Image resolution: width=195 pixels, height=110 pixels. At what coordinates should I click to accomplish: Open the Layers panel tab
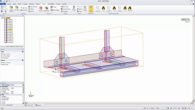tap(8, 46)
